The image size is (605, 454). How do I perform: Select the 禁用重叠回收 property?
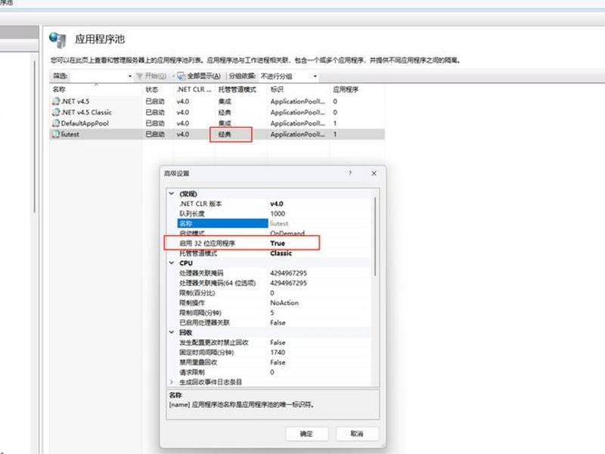(198, 362)
